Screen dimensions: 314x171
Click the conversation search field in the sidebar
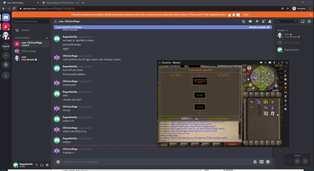[x=31, y=21]
